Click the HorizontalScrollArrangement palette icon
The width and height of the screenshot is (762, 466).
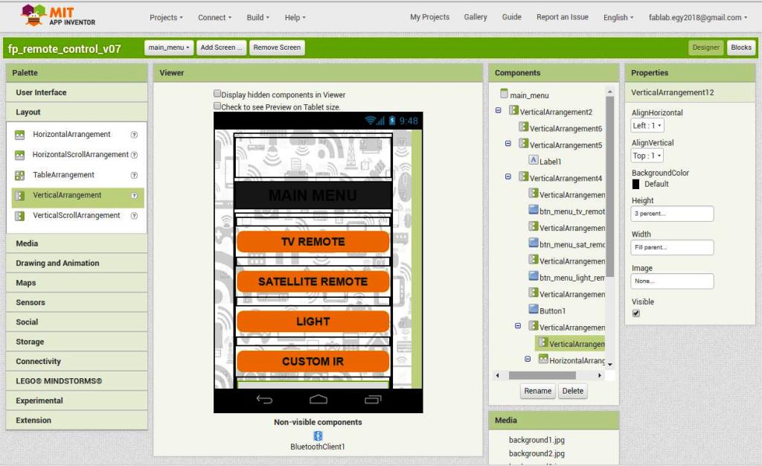20,155
